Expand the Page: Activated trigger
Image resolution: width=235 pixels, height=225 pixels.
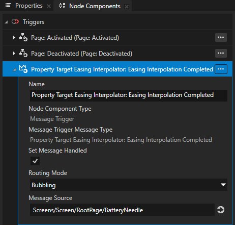tap(14, 38)
